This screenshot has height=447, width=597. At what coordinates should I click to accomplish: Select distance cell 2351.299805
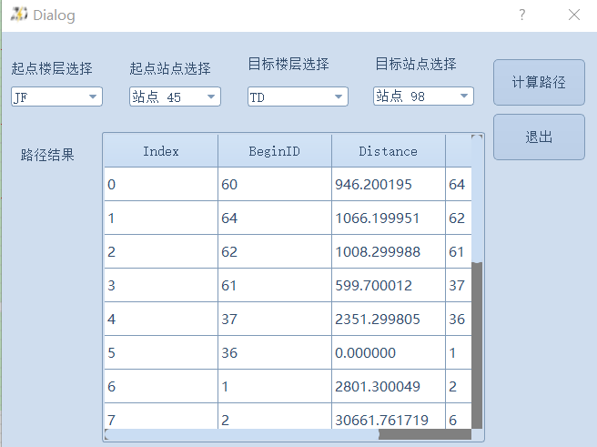coord(389,319)
